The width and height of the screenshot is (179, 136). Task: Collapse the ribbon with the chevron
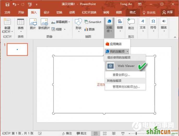click(175, 37)
